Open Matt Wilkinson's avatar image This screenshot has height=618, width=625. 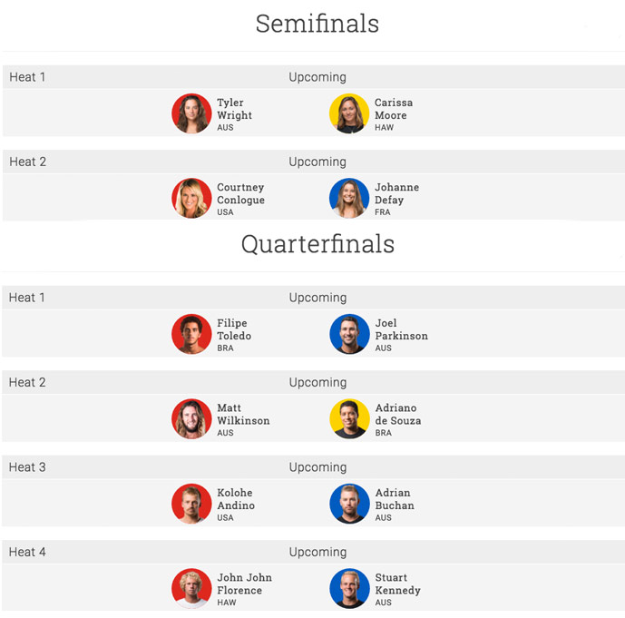(x=191, y=418)
